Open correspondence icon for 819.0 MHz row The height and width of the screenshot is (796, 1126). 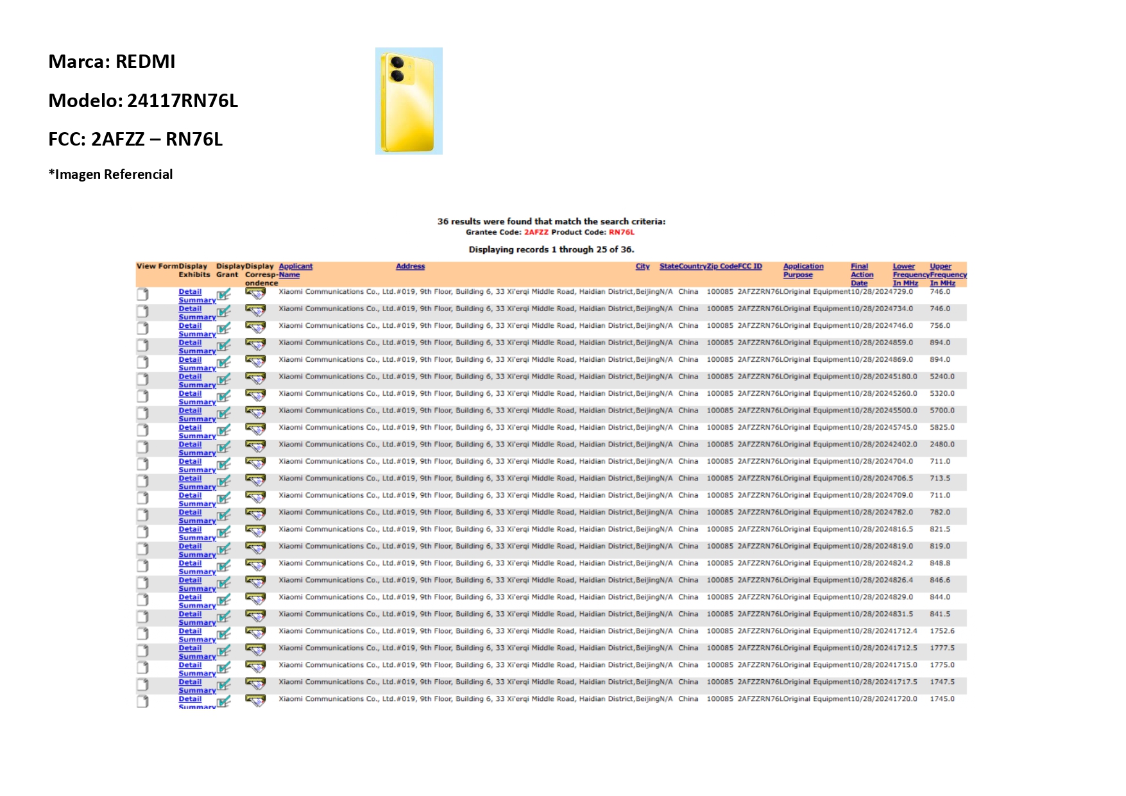(x=255, y=548)
